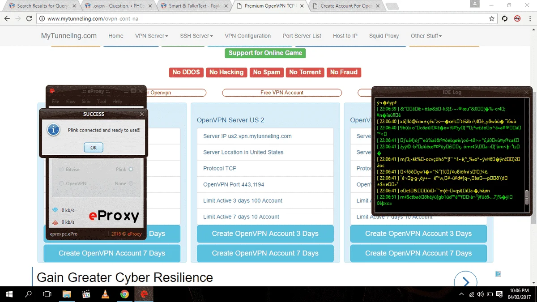Open the Chrome three-dot menu
Image resolution: width=537 pixels, height=302 pixels.
529,19
